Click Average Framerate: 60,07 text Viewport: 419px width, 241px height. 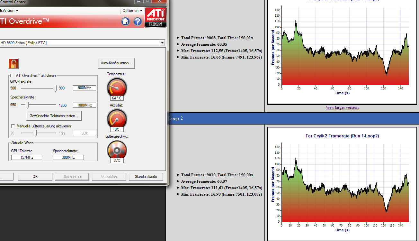[204, 181]
